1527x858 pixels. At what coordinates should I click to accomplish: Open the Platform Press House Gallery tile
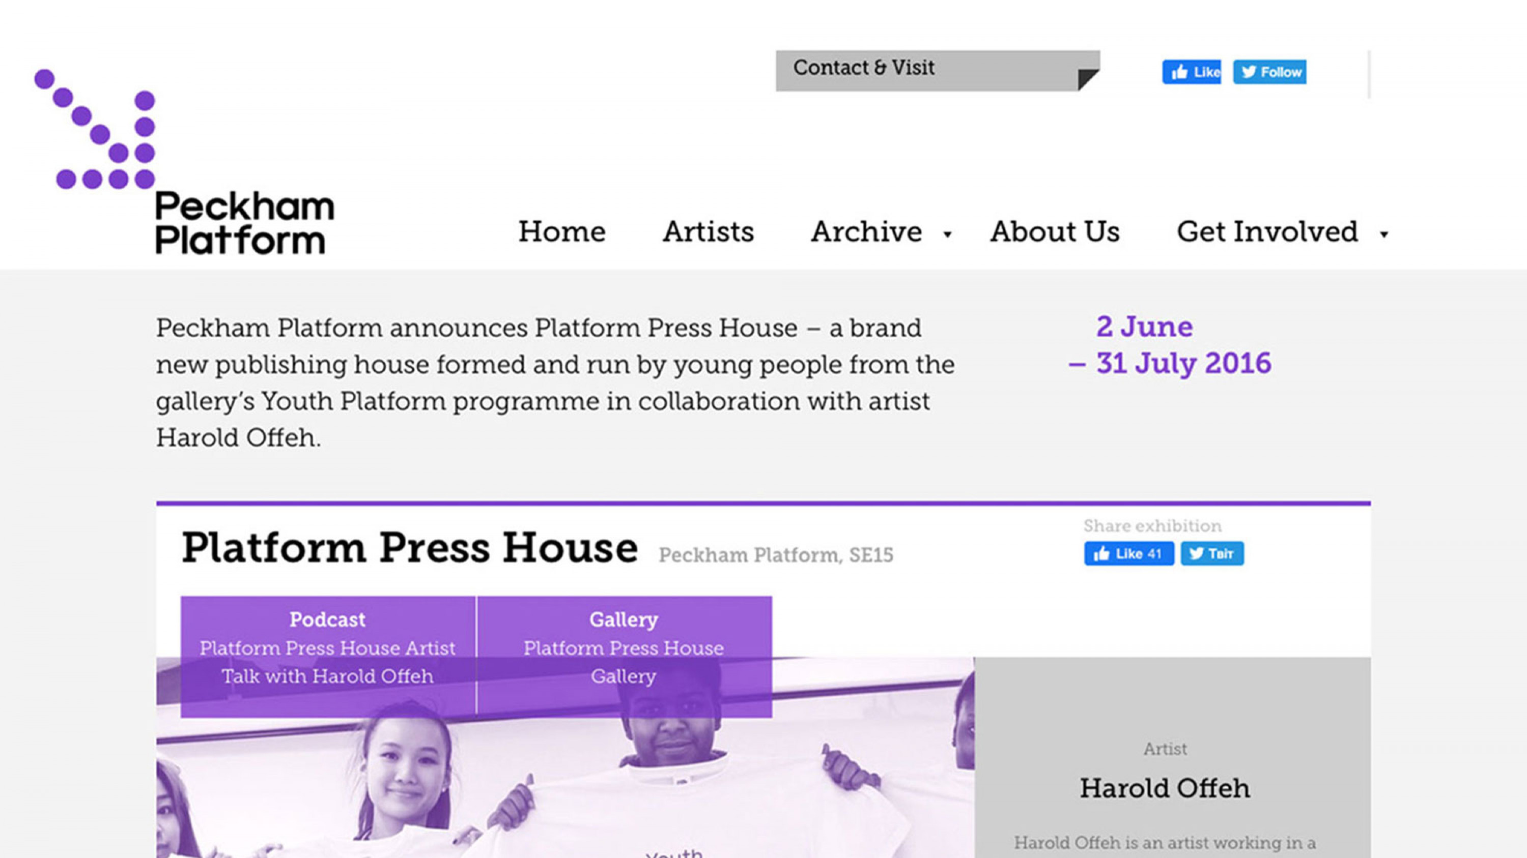click(x=624, y=648)
